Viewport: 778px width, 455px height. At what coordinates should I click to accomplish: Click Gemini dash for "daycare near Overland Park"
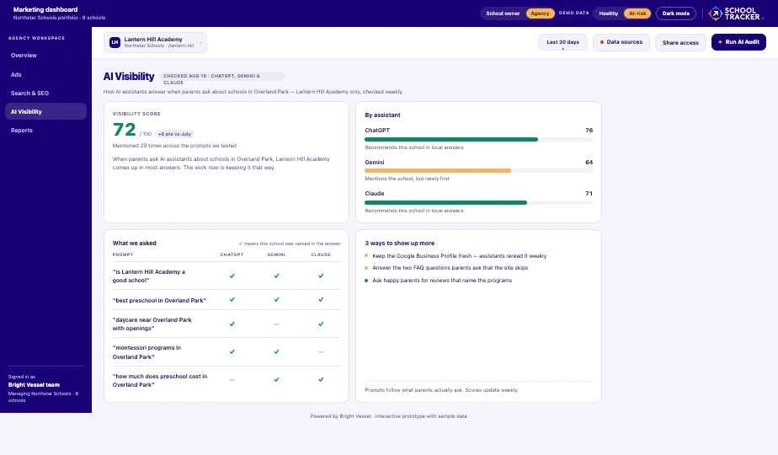[276, 324]
